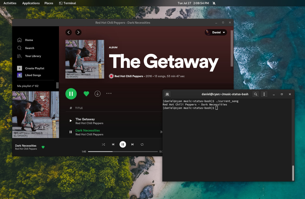Viewport: 305px width, 199px height.
Task: Open artist link under The Getaway track
Action: coord(89,123)
